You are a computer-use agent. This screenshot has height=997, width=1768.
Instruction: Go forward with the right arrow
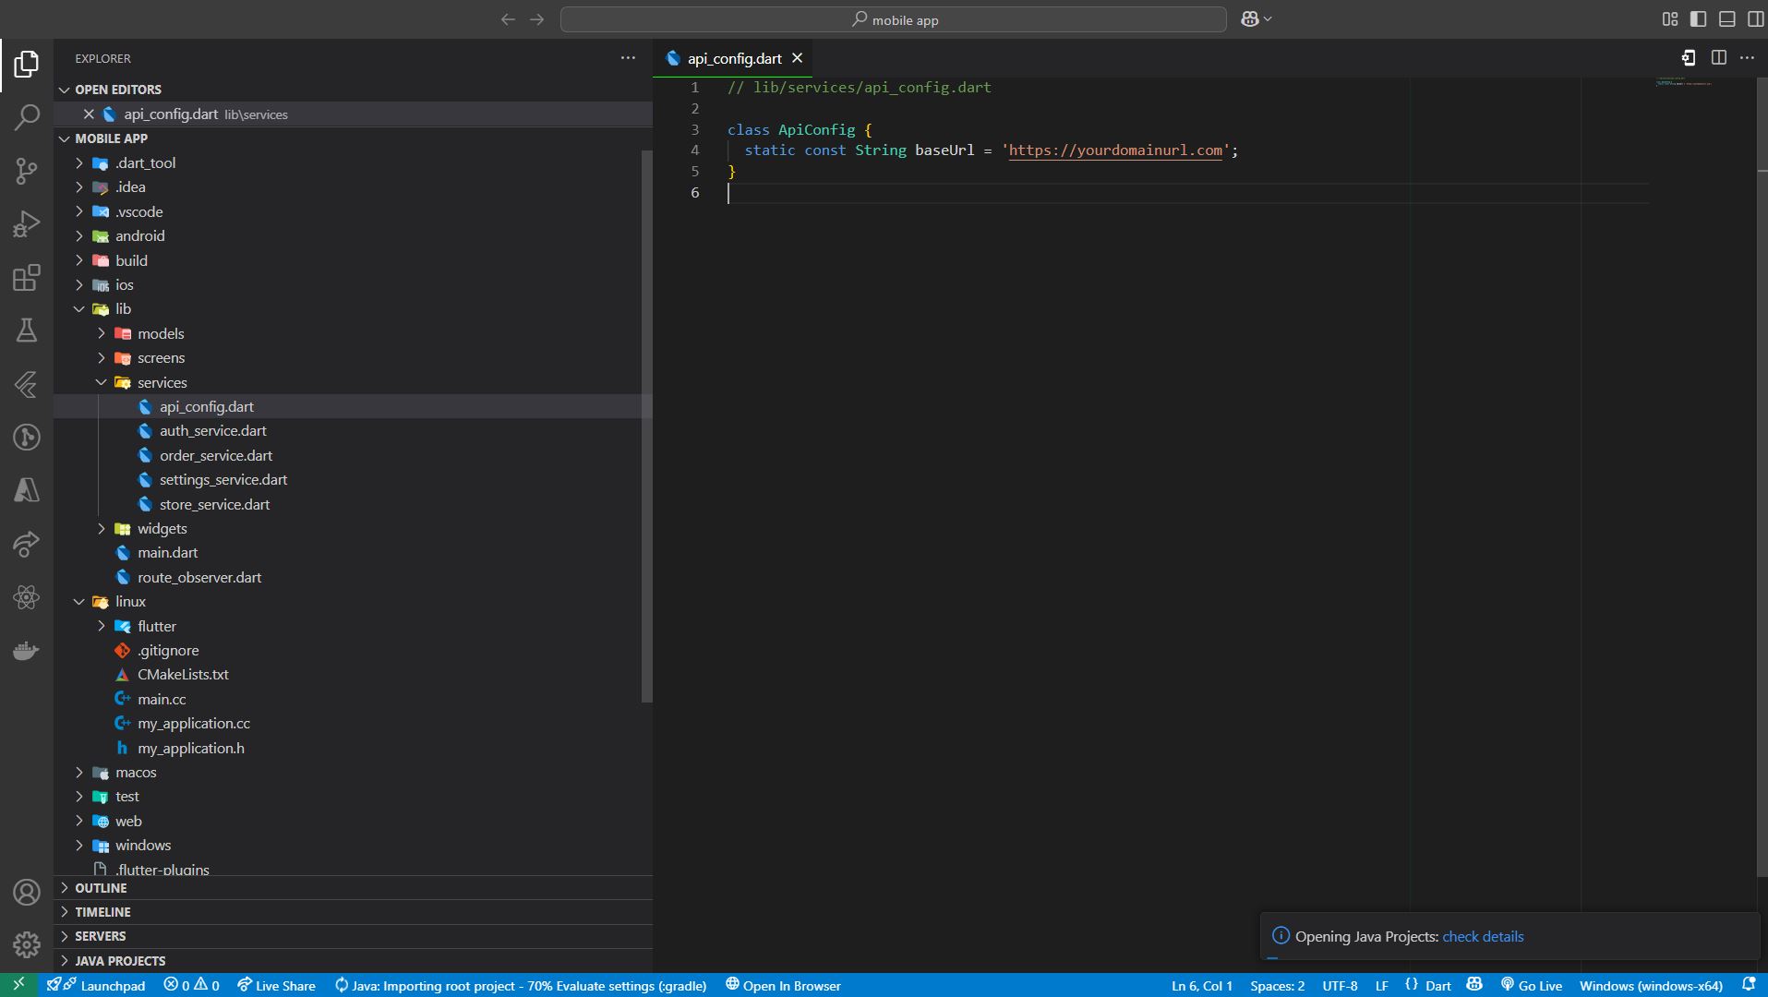tap(536, 19)
